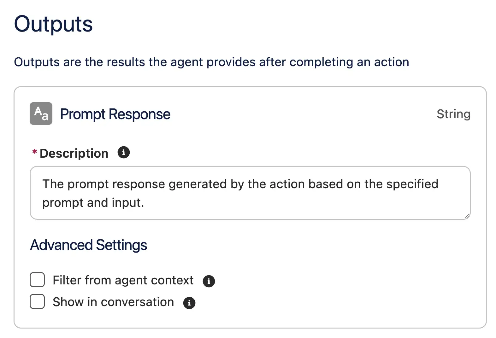Check the Show in conversation box

(x=37, y=302)
